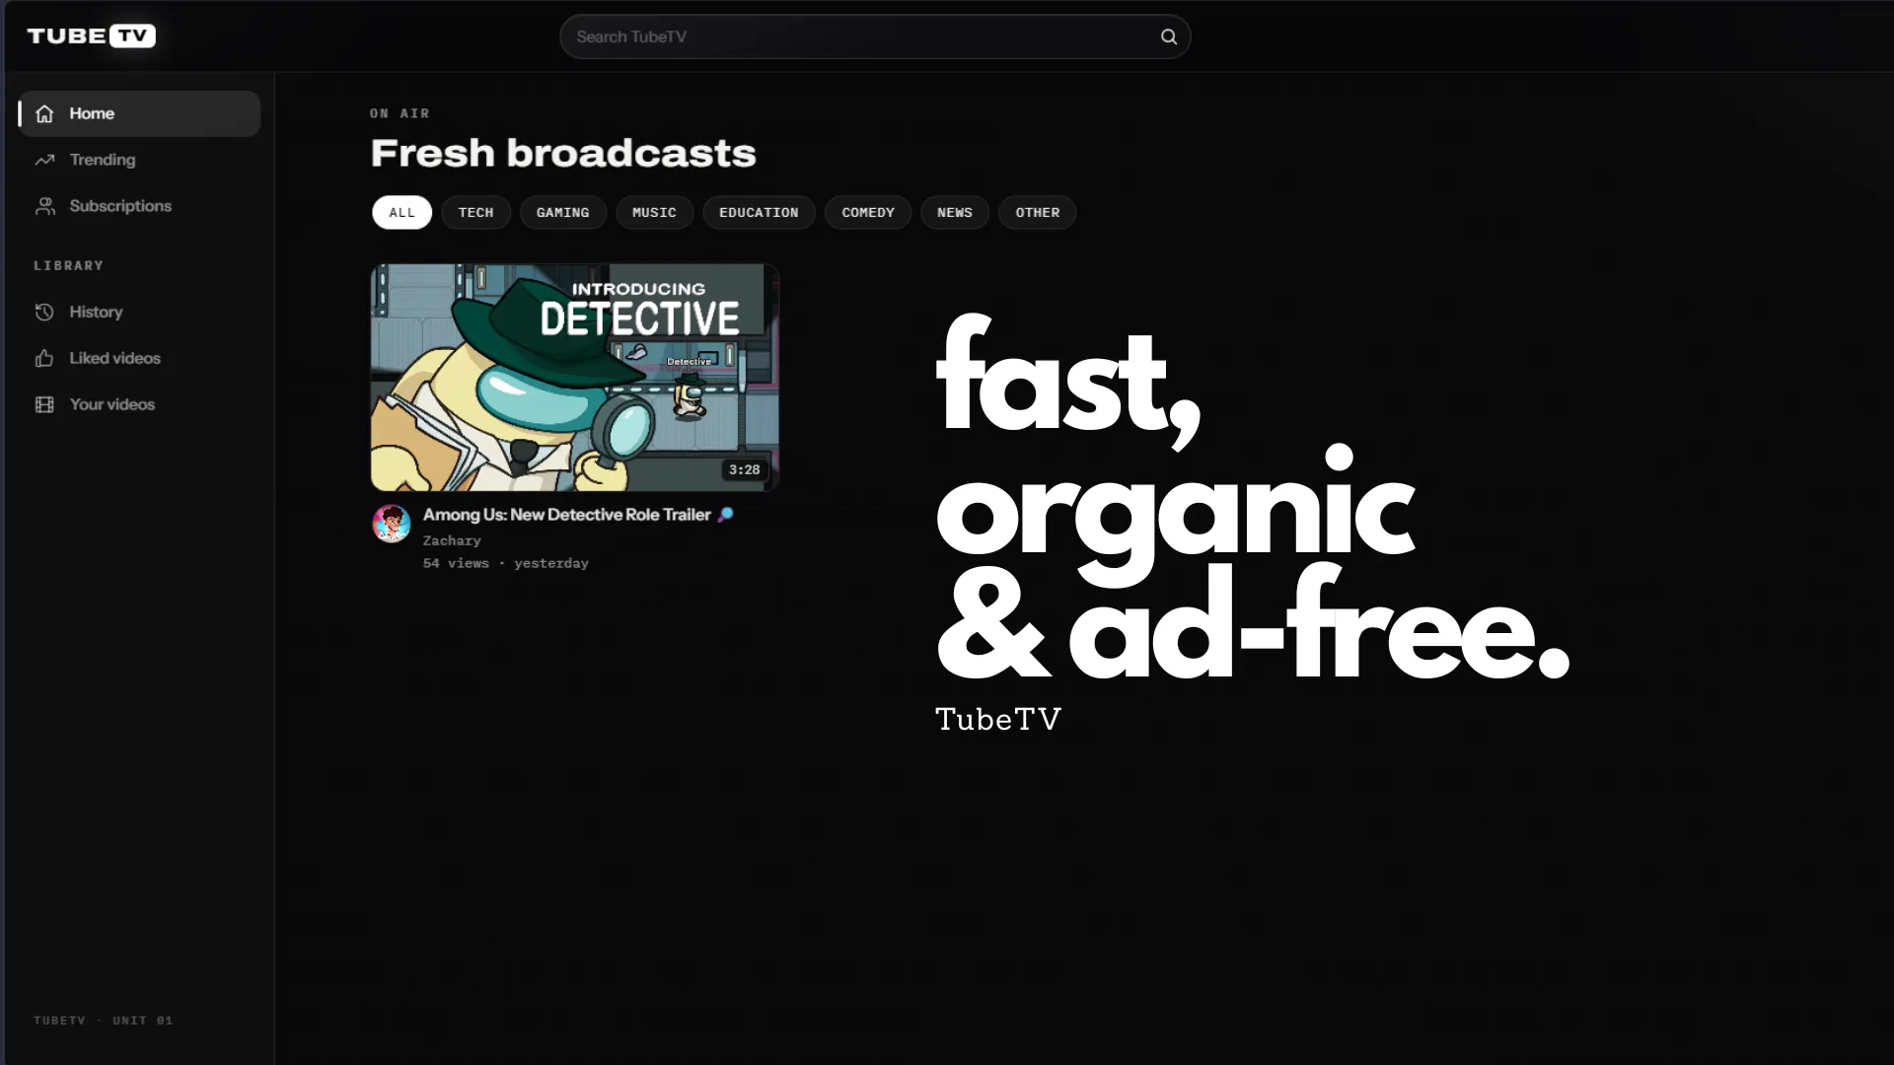Focus the Search TubeTV field
The height and width of the screenshot is (1065, 1894).
(875, 36)
